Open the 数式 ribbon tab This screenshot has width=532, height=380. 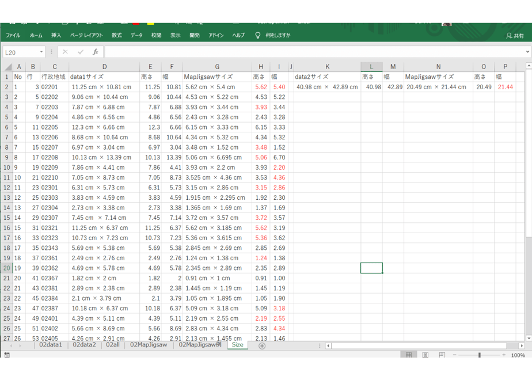click(116, 35)
